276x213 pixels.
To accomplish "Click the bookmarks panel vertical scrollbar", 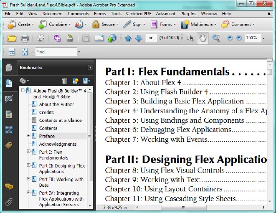I will (90, 137).
